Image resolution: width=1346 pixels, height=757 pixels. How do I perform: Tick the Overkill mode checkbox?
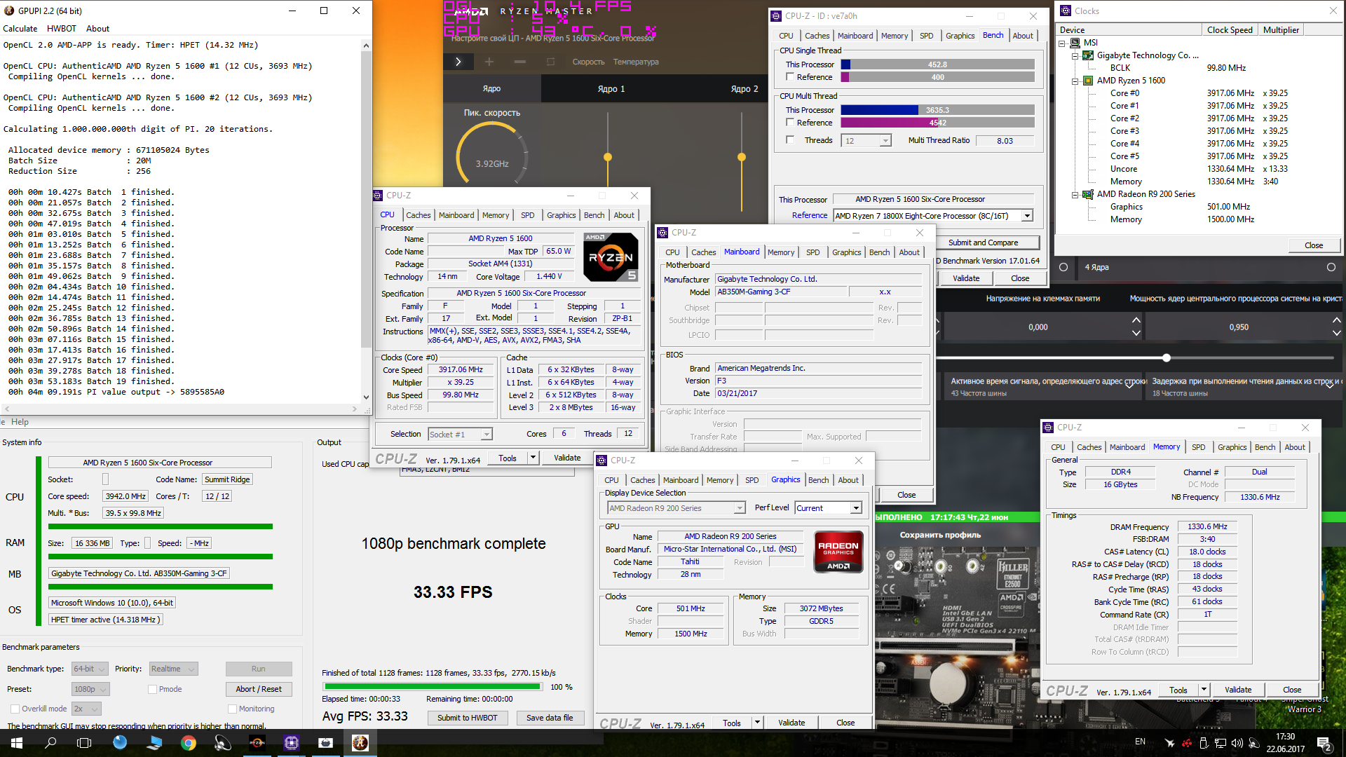tap(15, 709)
